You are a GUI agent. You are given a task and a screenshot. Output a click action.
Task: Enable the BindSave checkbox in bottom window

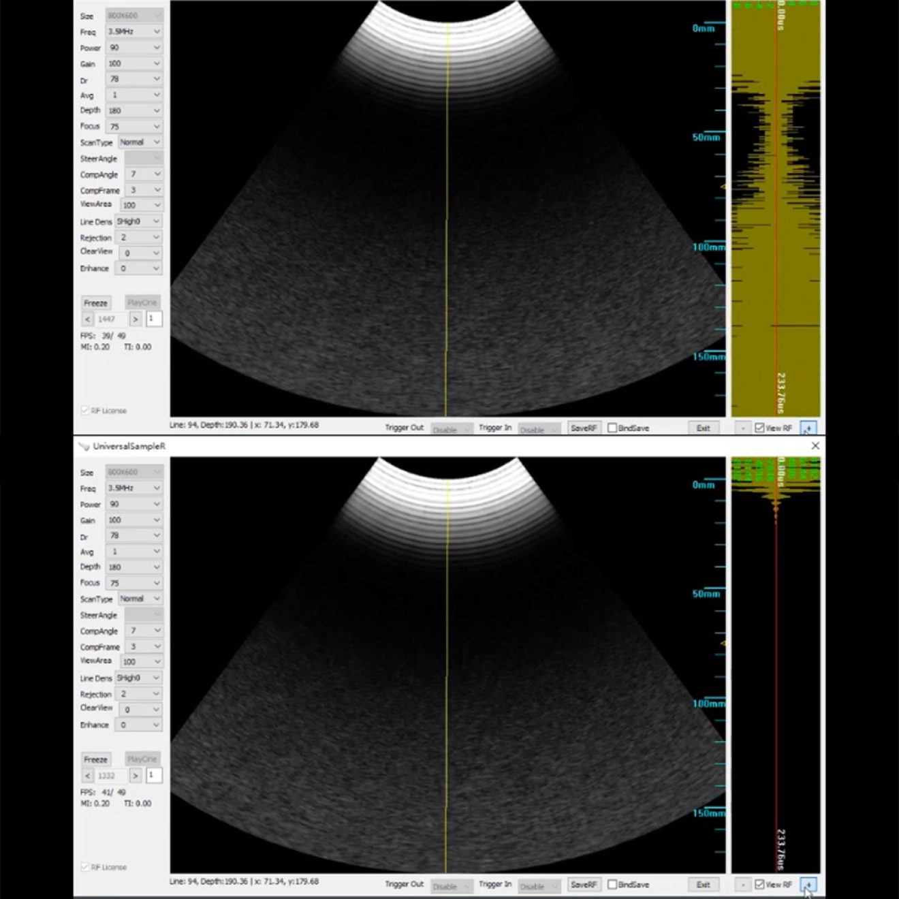612,884
